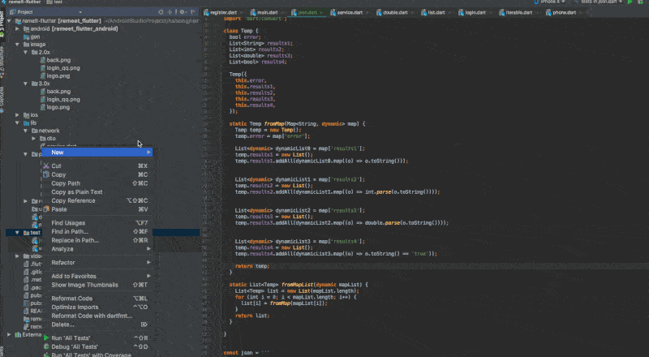Click the green Run 'All Tests' icon
Viewport: 649px width, 357px height.
pos(45,337)
